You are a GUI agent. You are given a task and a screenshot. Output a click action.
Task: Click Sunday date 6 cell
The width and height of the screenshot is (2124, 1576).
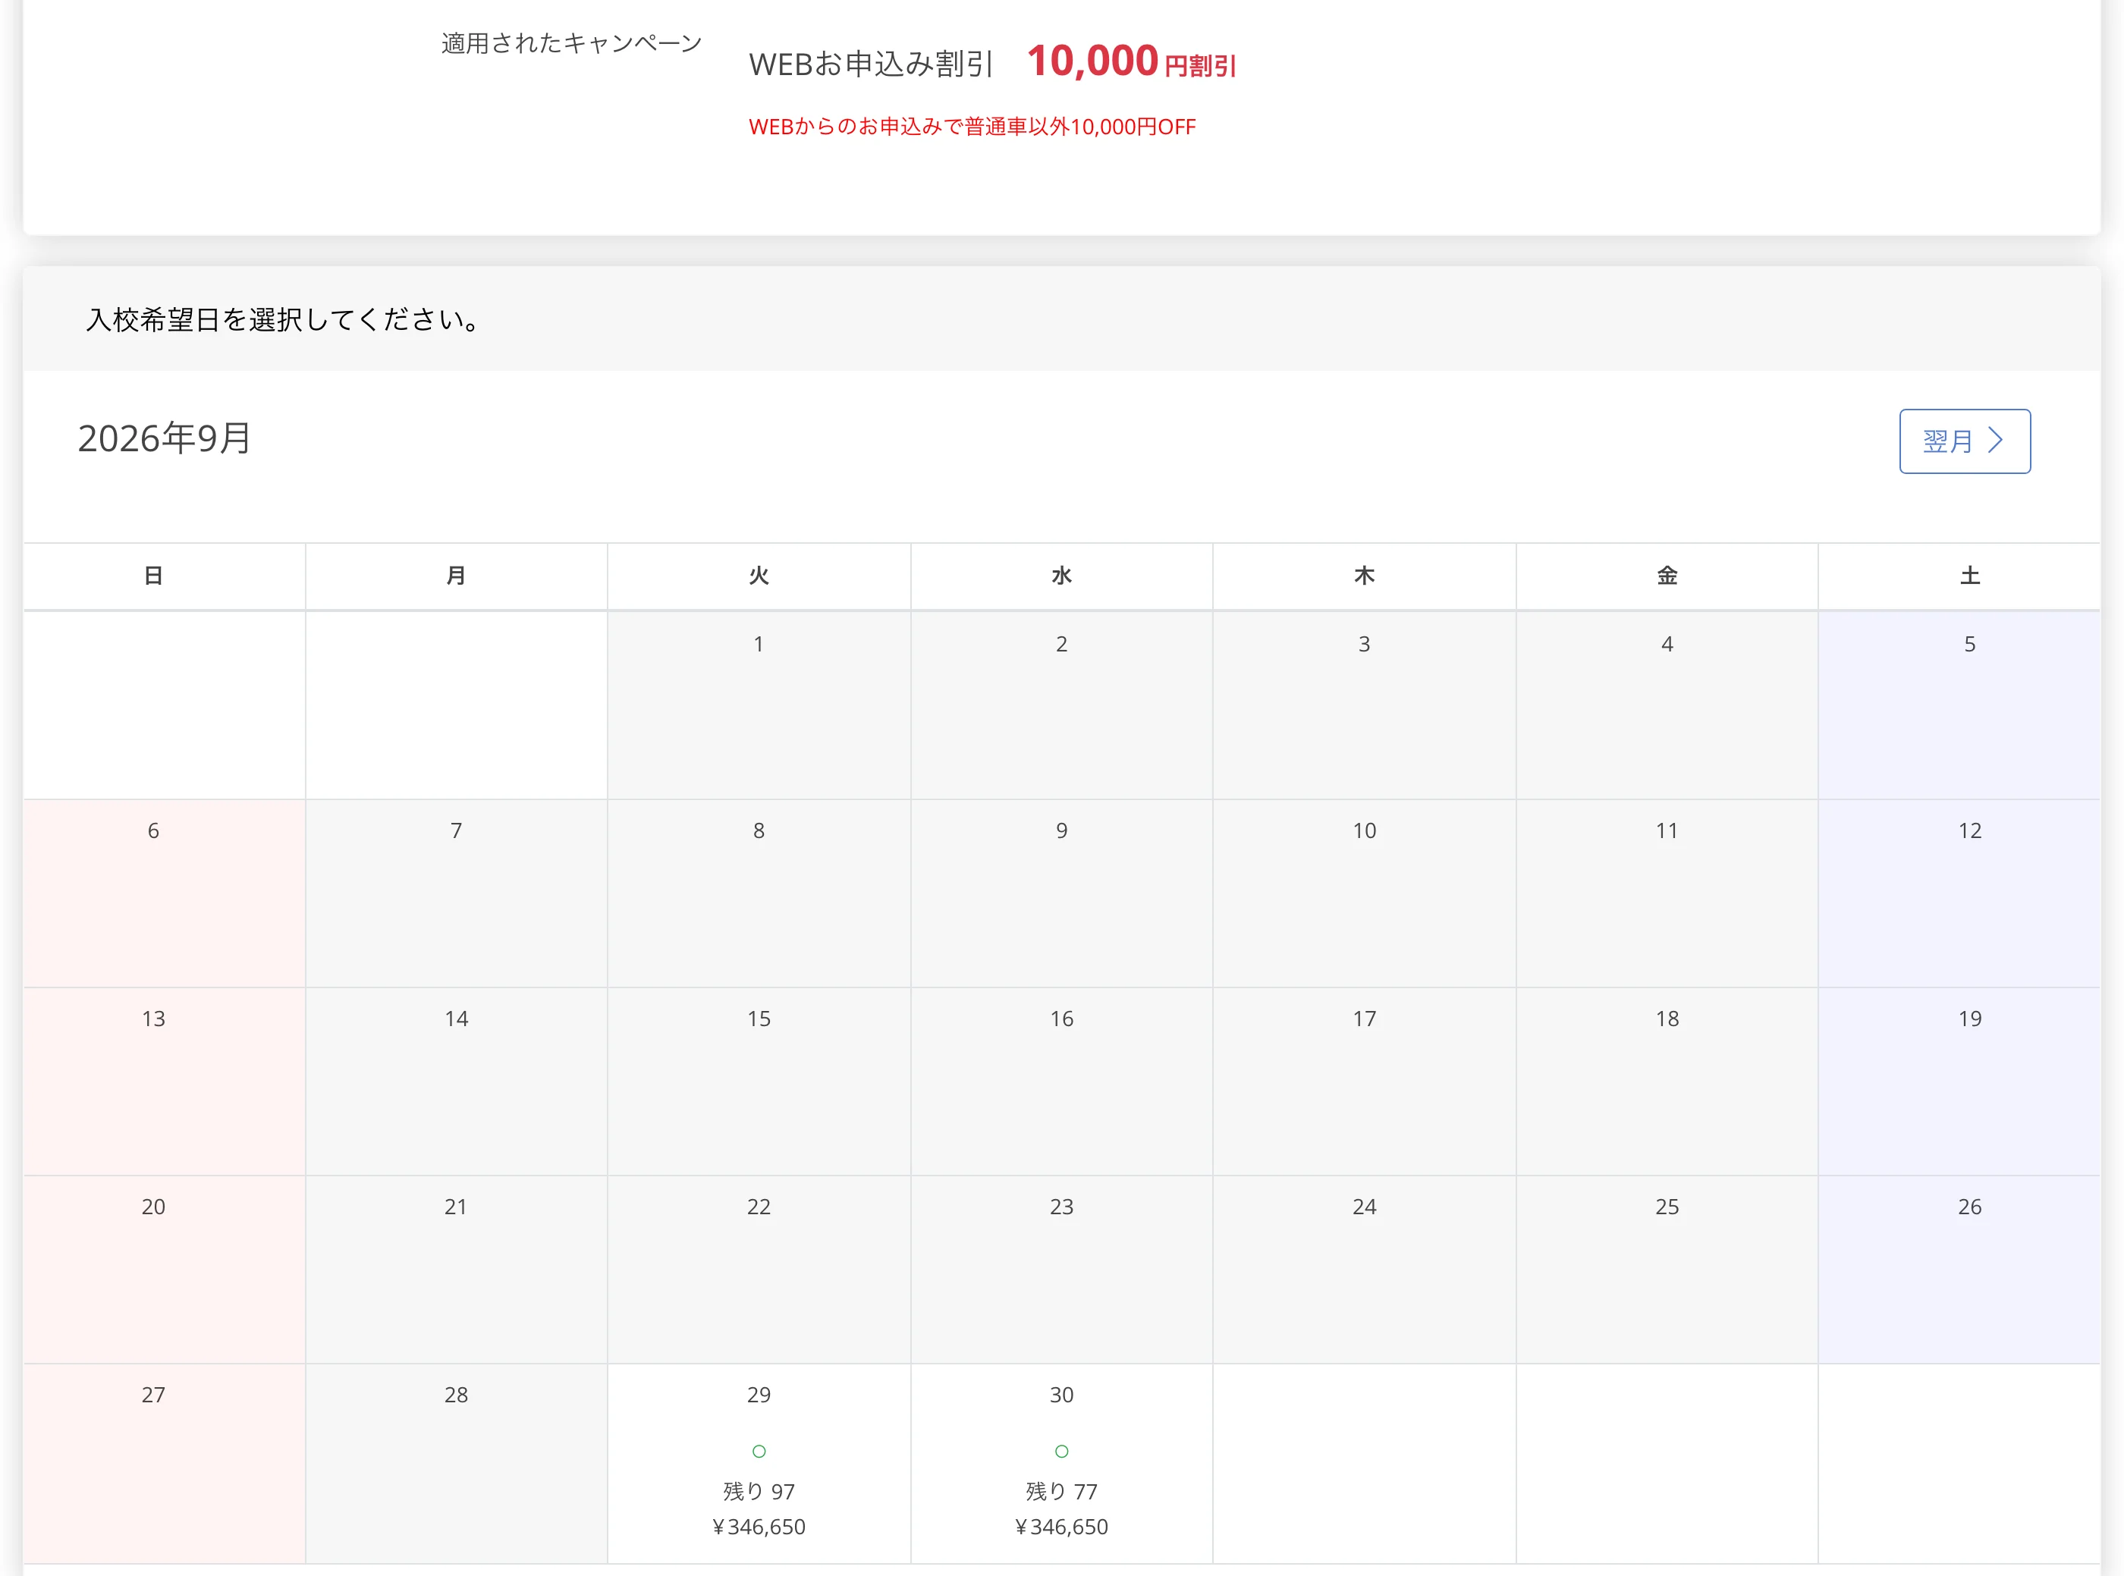click(164, 893)
